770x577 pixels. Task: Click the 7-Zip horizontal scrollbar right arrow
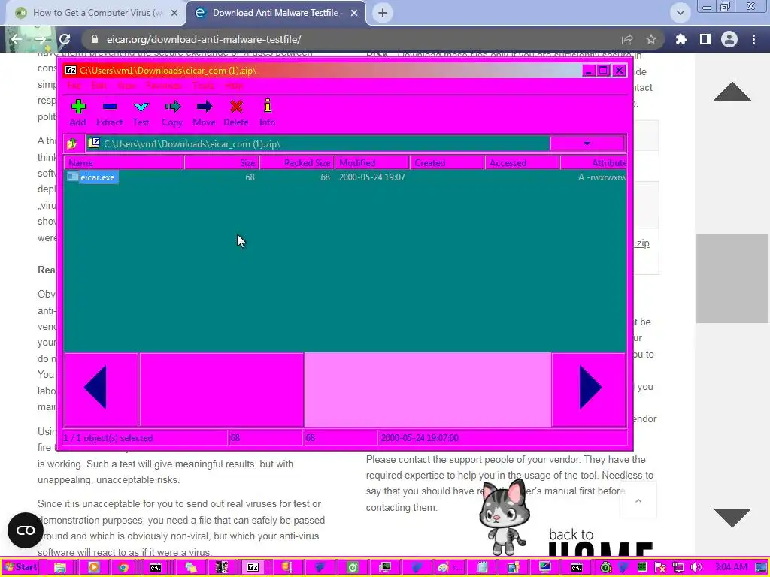(589, 389)
